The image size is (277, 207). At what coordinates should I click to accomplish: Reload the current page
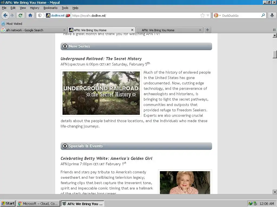pos(21,15)
